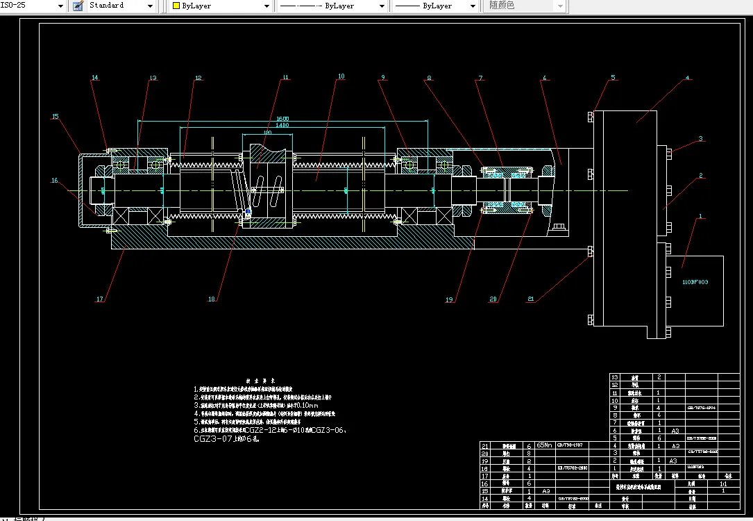Screen dimensions: 753x521
Task: Select the 0.10mm technical note line
Action: tap(255, 405)
